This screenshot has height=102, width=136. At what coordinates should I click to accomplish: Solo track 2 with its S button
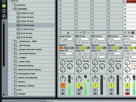click(x=79, y=90)
